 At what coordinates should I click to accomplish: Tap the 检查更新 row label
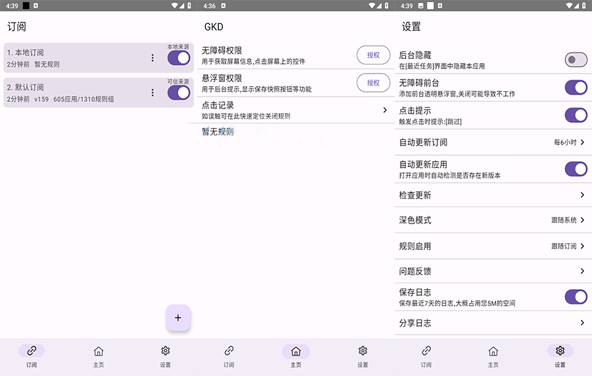point(415,195)
